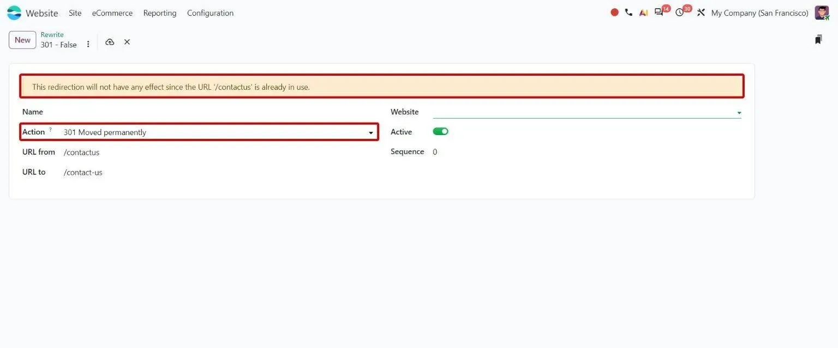
Task: Click the 'URL to' label
Action: click(34, 172)
